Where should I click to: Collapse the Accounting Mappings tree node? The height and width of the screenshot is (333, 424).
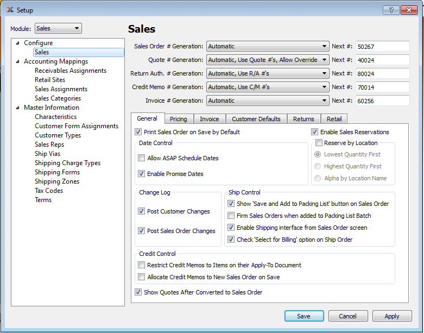[x=17, y=61]
